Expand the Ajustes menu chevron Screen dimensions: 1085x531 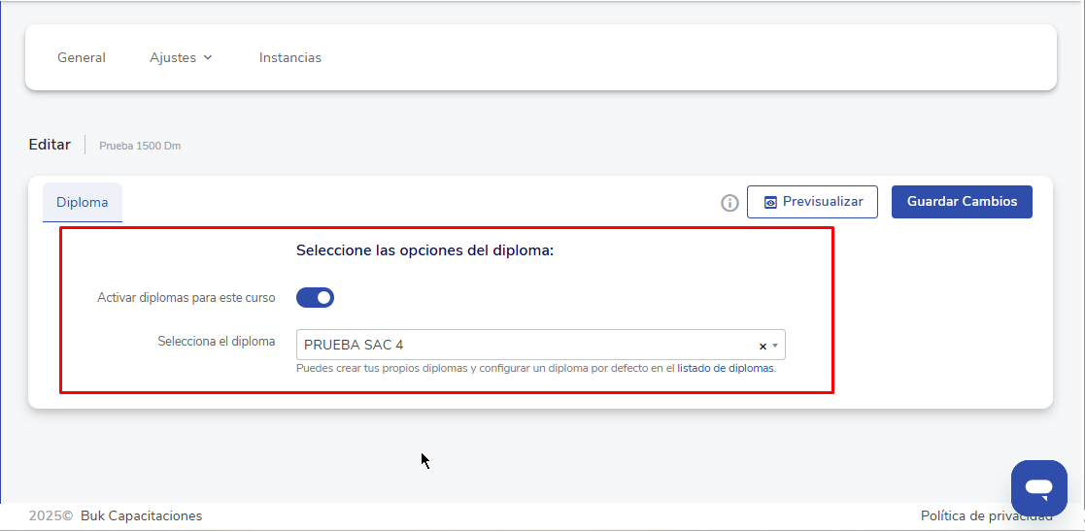coord(207,58)
